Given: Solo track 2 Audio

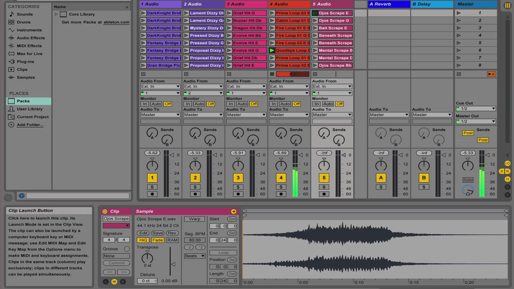Looking at the screenshot, I should tap(195, 187).
